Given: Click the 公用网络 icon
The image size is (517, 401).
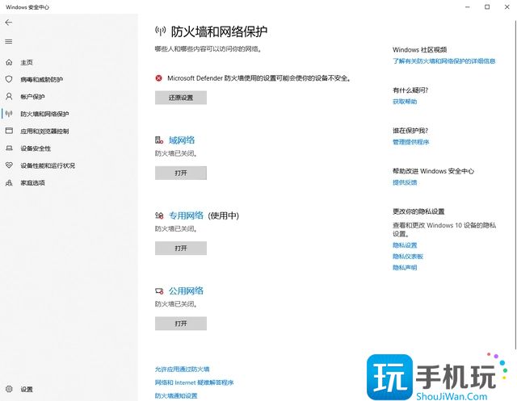Looking at the screenshot, I should click(x=159, y=291).
